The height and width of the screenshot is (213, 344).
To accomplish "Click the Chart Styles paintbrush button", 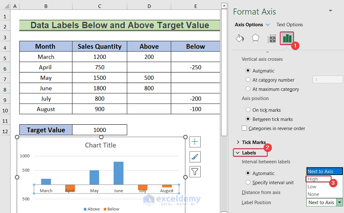I will 195,157.
